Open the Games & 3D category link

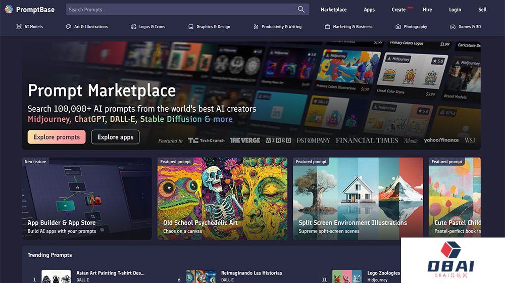coord(470,27)
